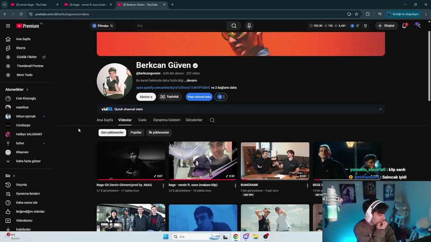The height and width of the screenshot is (242, 431).
Task: Click the Topluluk button
Action: [169, 97]
